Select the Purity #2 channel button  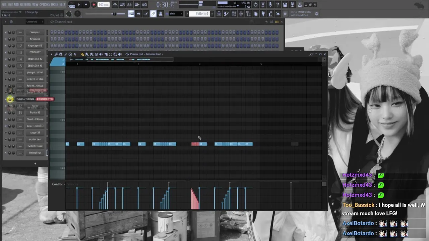click(x=35, y=112)
